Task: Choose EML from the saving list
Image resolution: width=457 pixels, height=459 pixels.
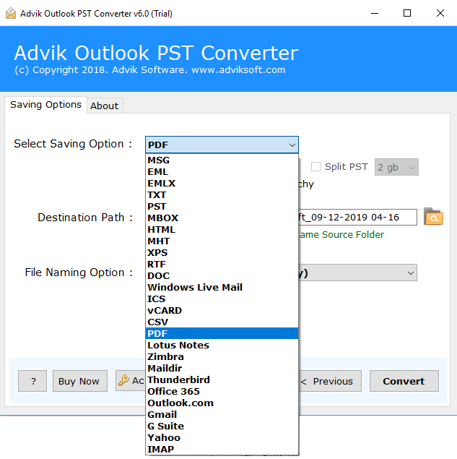Action: [x=222, y=172]
